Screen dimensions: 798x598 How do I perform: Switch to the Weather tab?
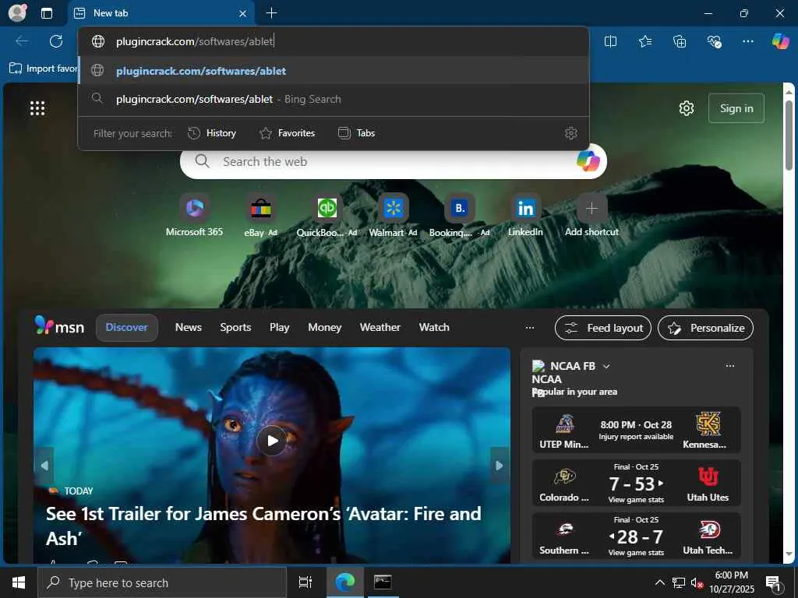click(380, 328)
